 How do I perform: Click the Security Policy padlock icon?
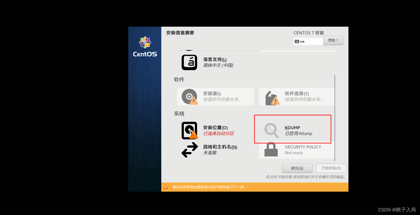click(271, 150)
